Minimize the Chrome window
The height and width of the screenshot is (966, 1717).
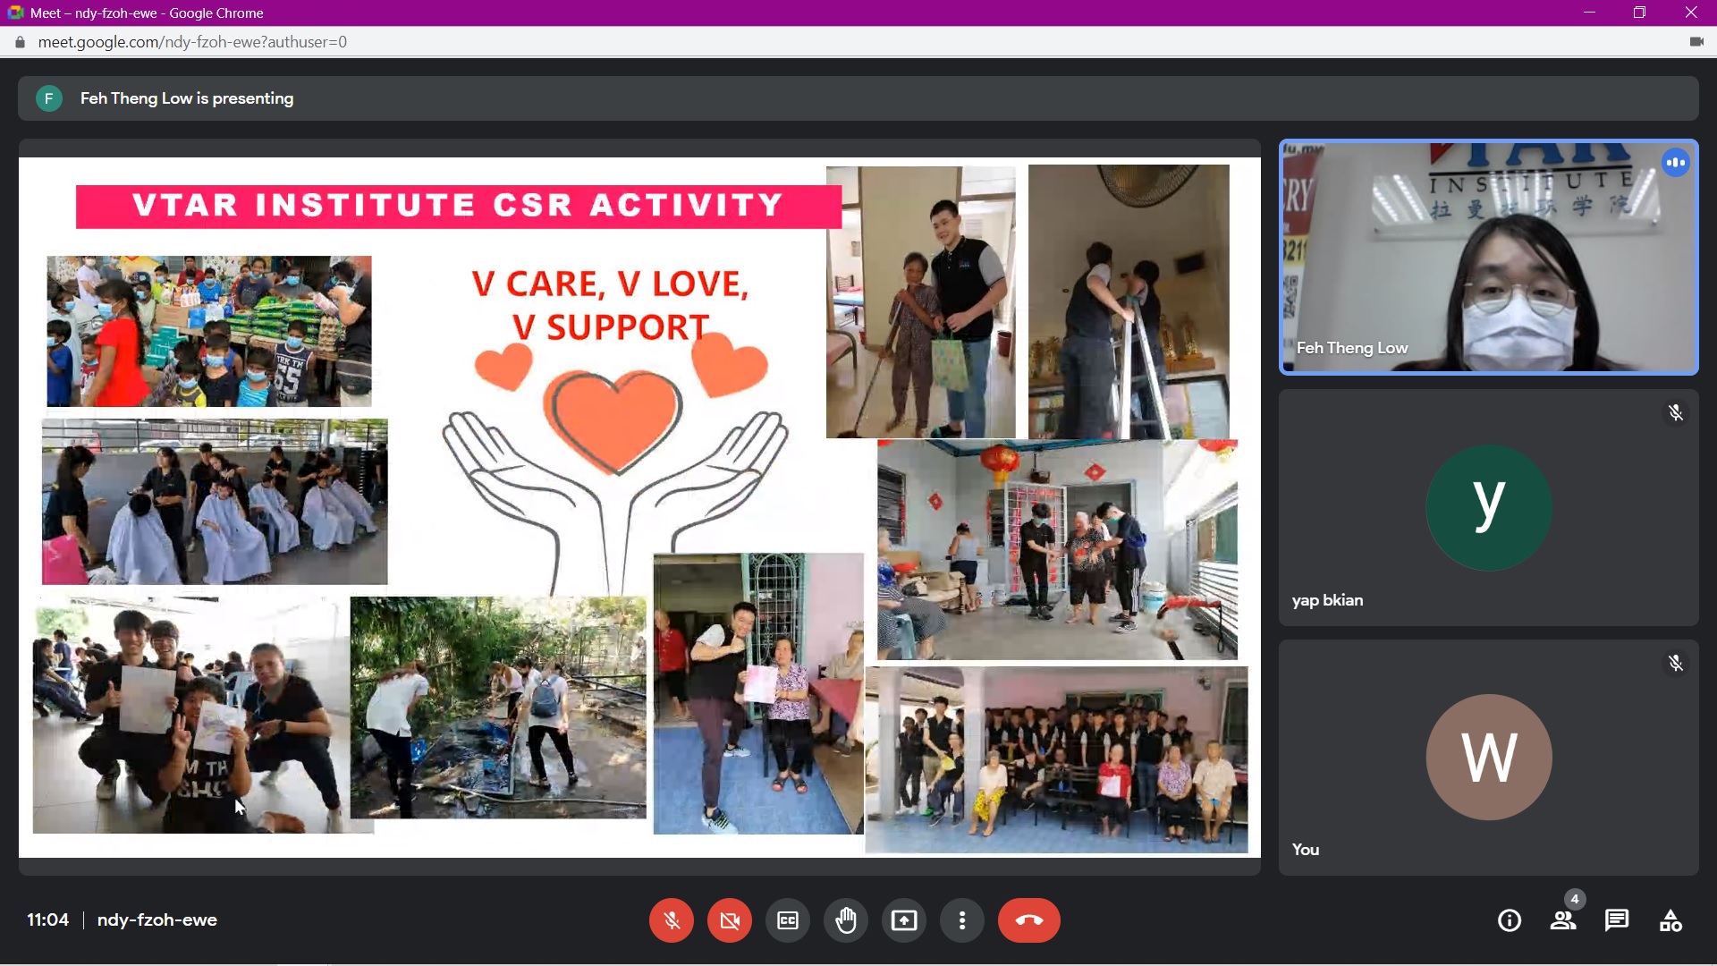click(1589, 13)
